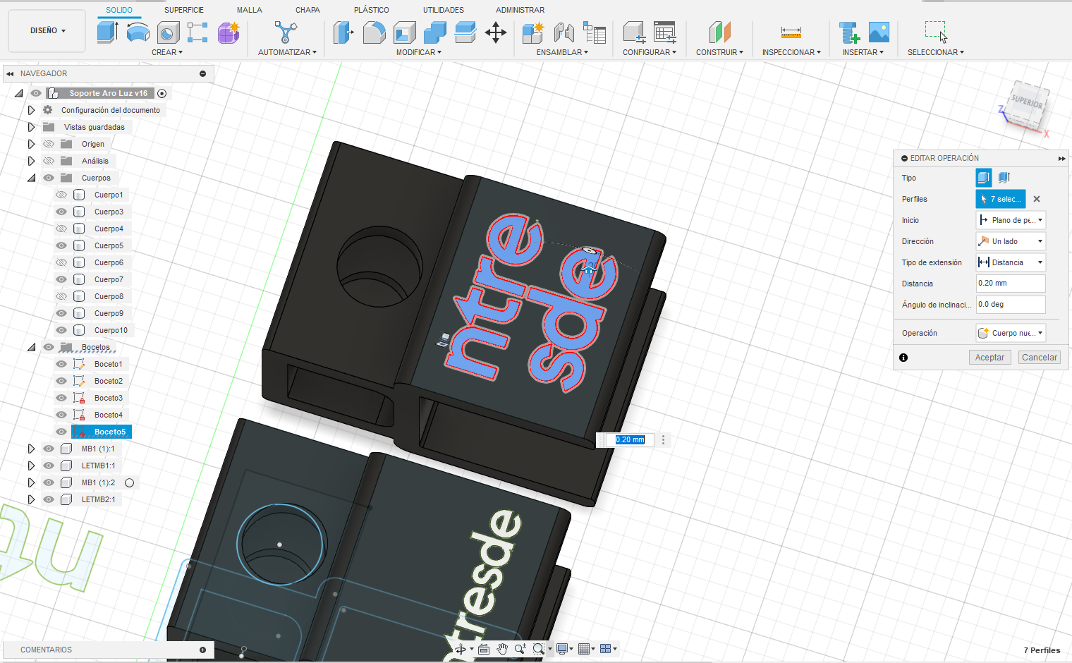Switch to the UTILIDADES tab
Screen dimensions: 1072x663
tap(444, 10)
